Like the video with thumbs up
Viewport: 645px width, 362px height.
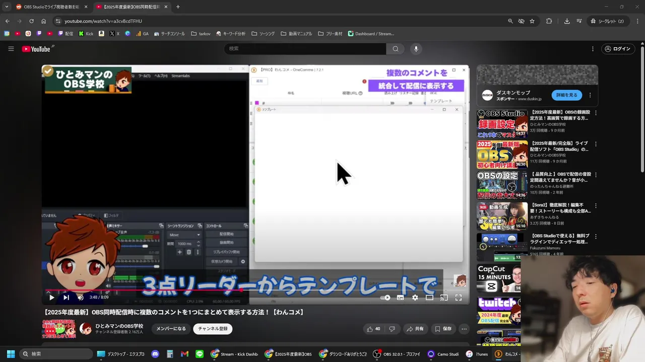pyautogui.click(x=373, y=329)
